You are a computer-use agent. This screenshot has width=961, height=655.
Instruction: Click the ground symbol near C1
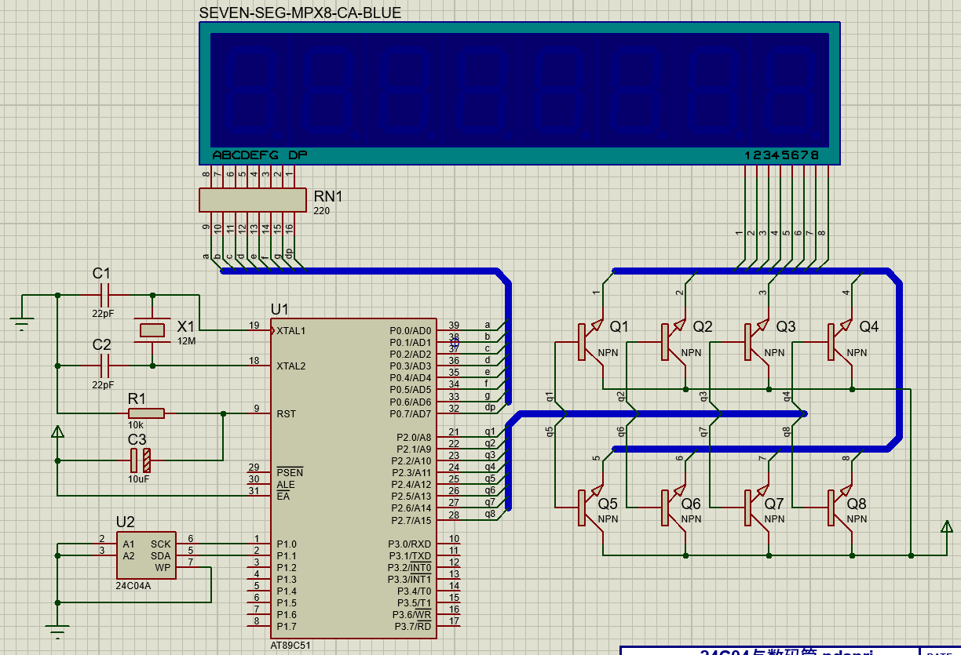[x=21, y=321]
